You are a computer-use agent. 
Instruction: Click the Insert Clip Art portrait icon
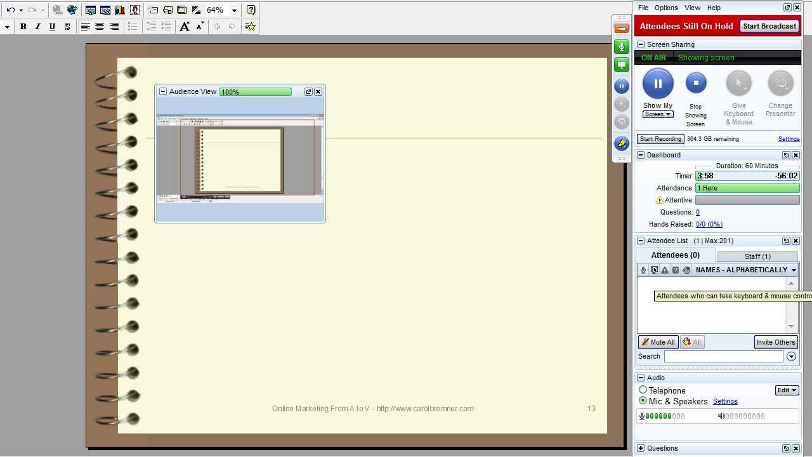click(x=134, y=10)
